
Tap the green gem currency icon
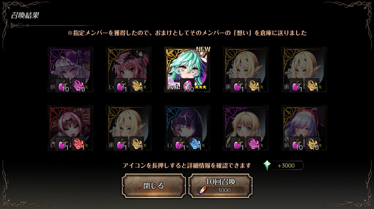point(267,165)
